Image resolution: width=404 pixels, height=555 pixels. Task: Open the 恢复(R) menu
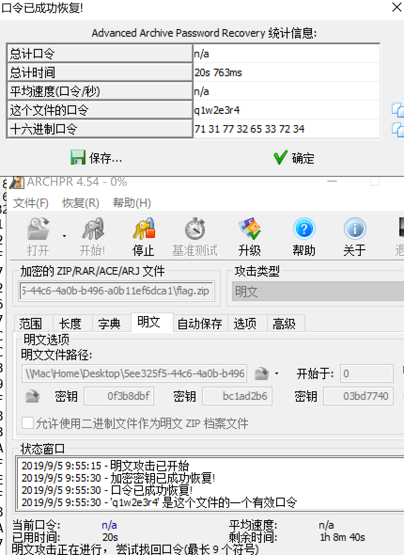[81, 203]
